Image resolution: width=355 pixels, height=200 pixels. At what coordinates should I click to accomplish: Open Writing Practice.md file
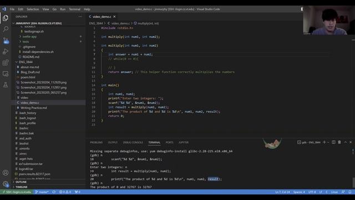coord(33,108)
